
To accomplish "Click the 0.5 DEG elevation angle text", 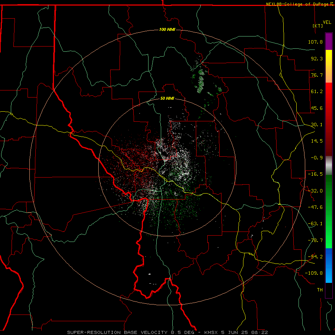I will (182, 332).
